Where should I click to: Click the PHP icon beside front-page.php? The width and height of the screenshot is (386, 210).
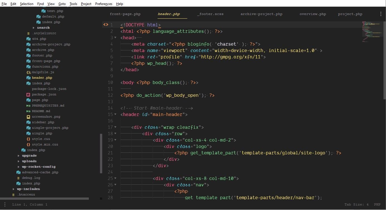pyautogui.click(x=28, y=61)
